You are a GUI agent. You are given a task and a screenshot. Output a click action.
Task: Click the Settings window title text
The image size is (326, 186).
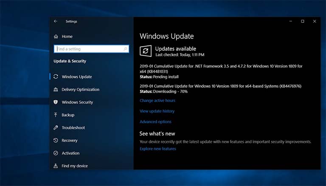[x=71, y=21]
